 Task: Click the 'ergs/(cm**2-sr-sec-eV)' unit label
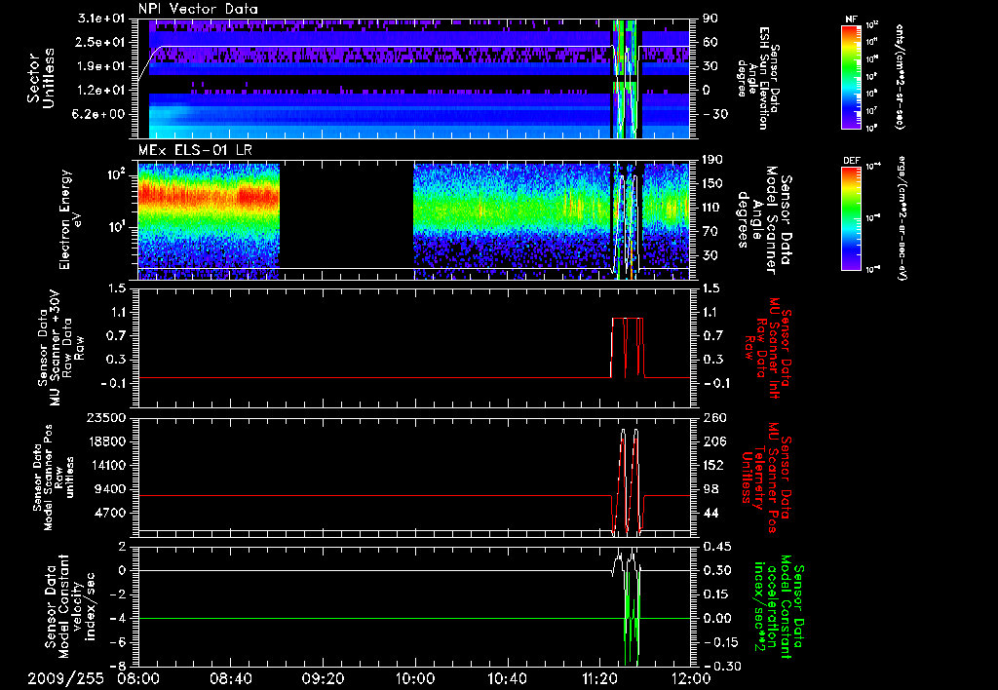pos(902,217)
